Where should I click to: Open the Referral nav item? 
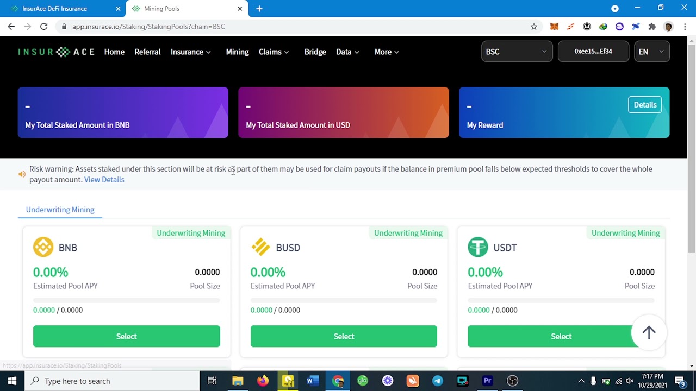[x=147, y=52]
